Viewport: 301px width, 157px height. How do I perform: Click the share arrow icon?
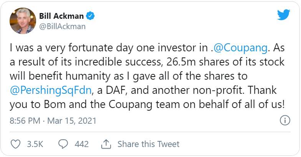105,144
